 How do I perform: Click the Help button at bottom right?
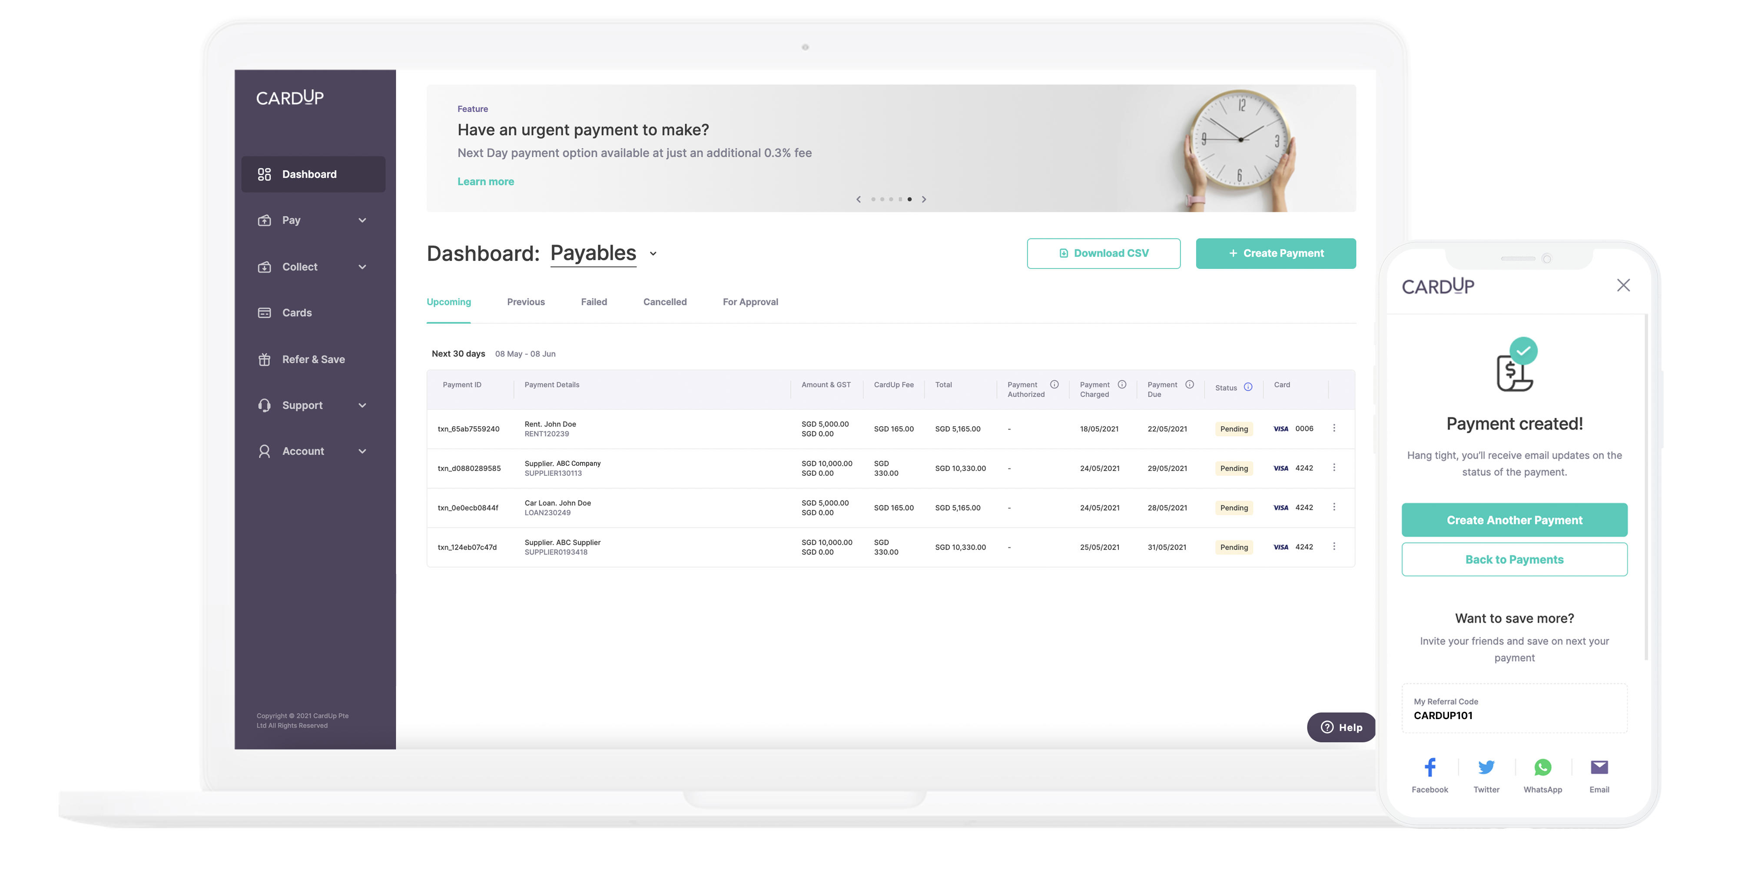click(x=1341, y=727)
